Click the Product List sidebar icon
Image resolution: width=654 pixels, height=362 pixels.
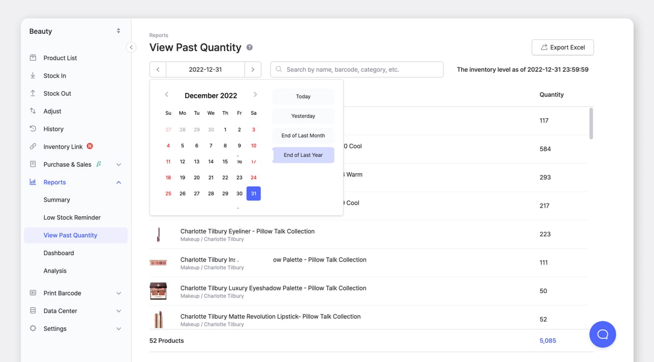[x=33, y=58]
